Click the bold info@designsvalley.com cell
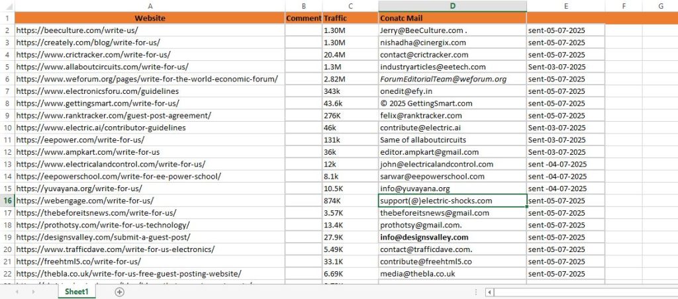The height and width of the screenshot is (299, 678). pos(453,237)
